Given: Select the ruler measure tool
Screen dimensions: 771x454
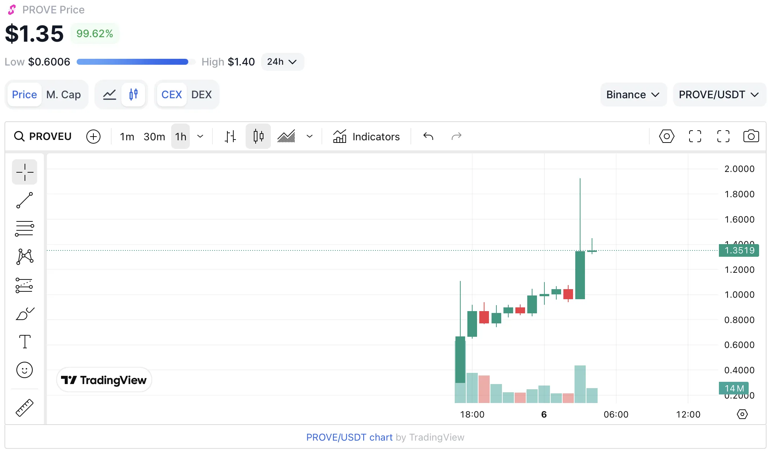Looking at the screenshot, I should click(25, 407).
